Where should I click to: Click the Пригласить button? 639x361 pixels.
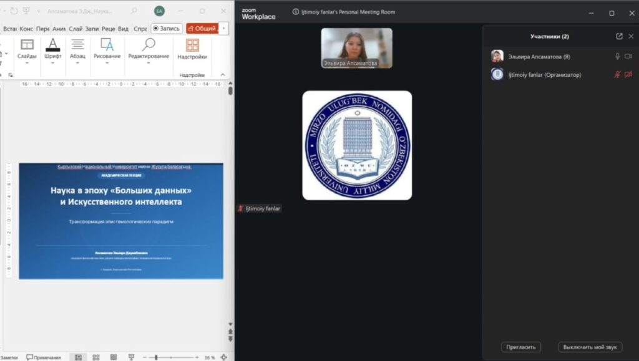click(520, 347)
